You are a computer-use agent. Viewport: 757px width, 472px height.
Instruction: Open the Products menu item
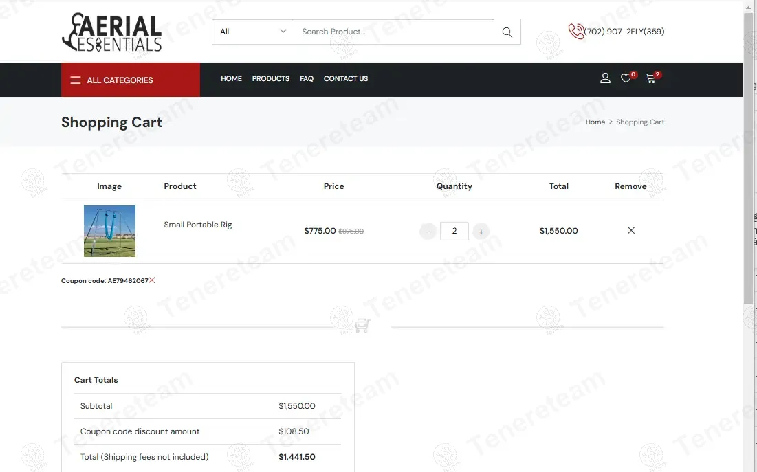(270, 78)
